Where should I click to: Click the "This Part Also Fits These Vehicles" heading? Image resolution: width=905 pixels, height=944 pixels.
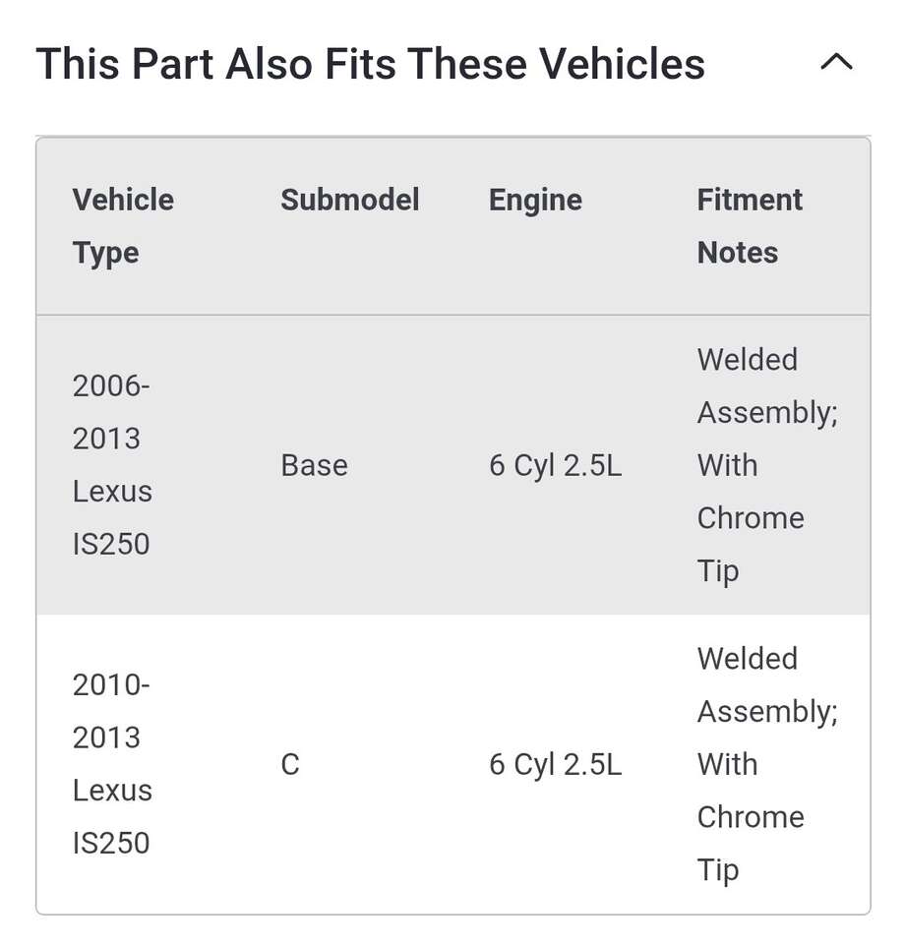(370, 65)
